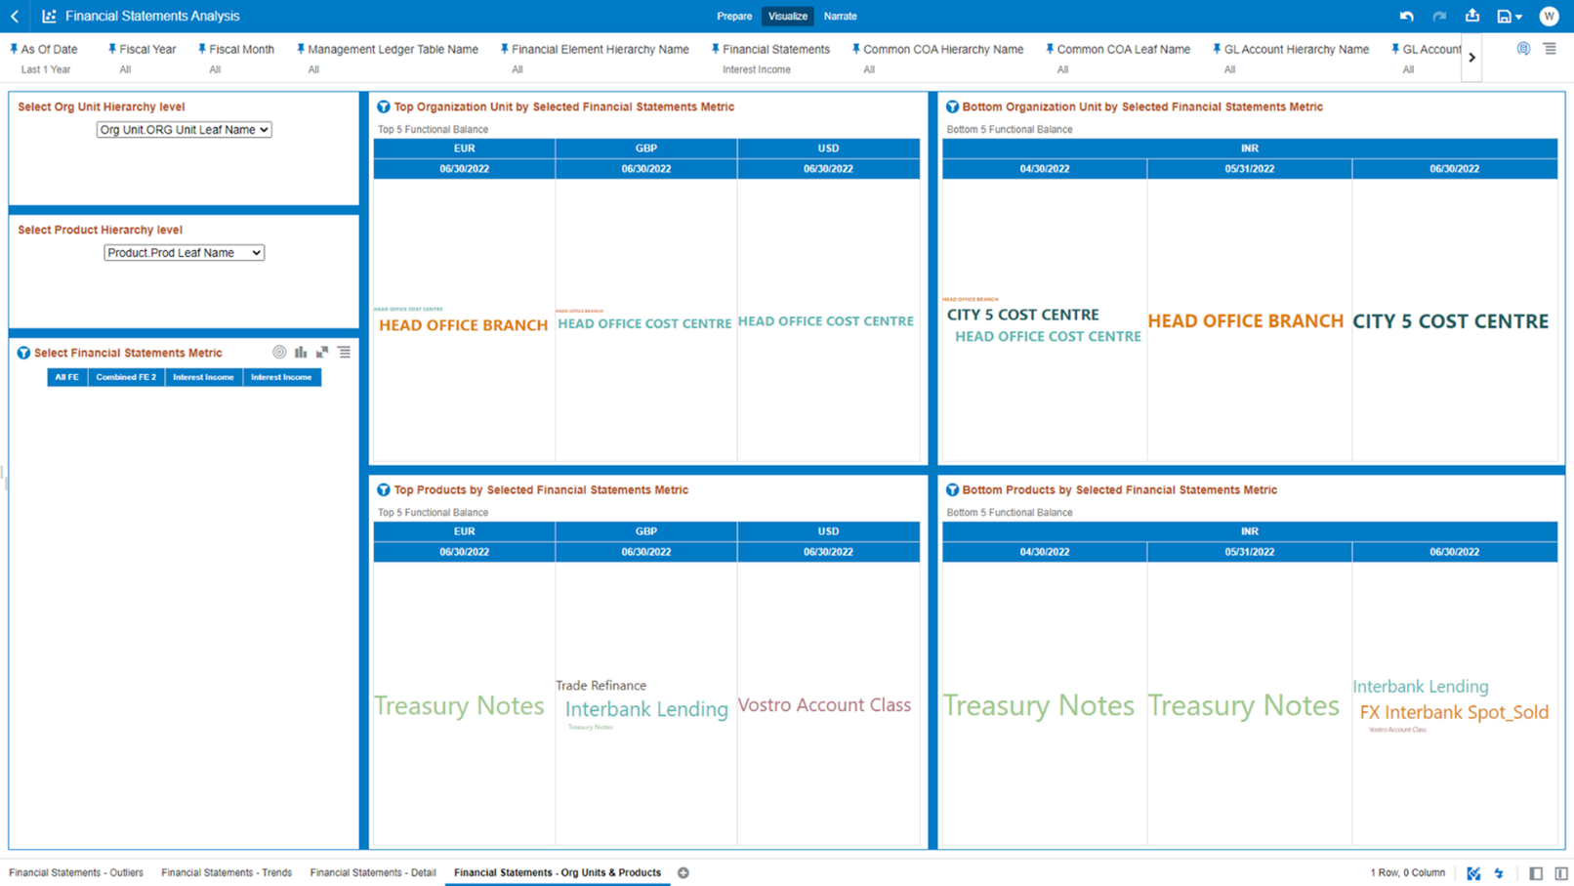The image size is (1574, 886).
Task: Click the auto-apply data icon on filter bar
Action: [1523, 49]
